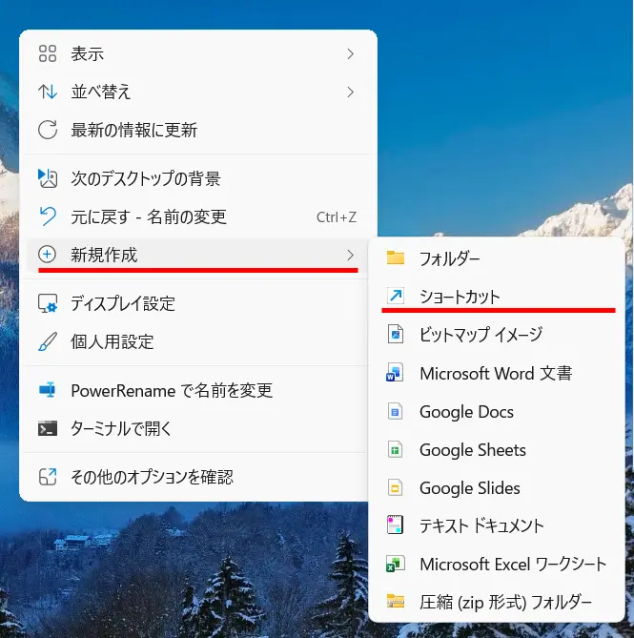The width and height of the screenshot is (634, 638).
Task: Click the Google Slides file icon
Action: click(x=396, y=487)
